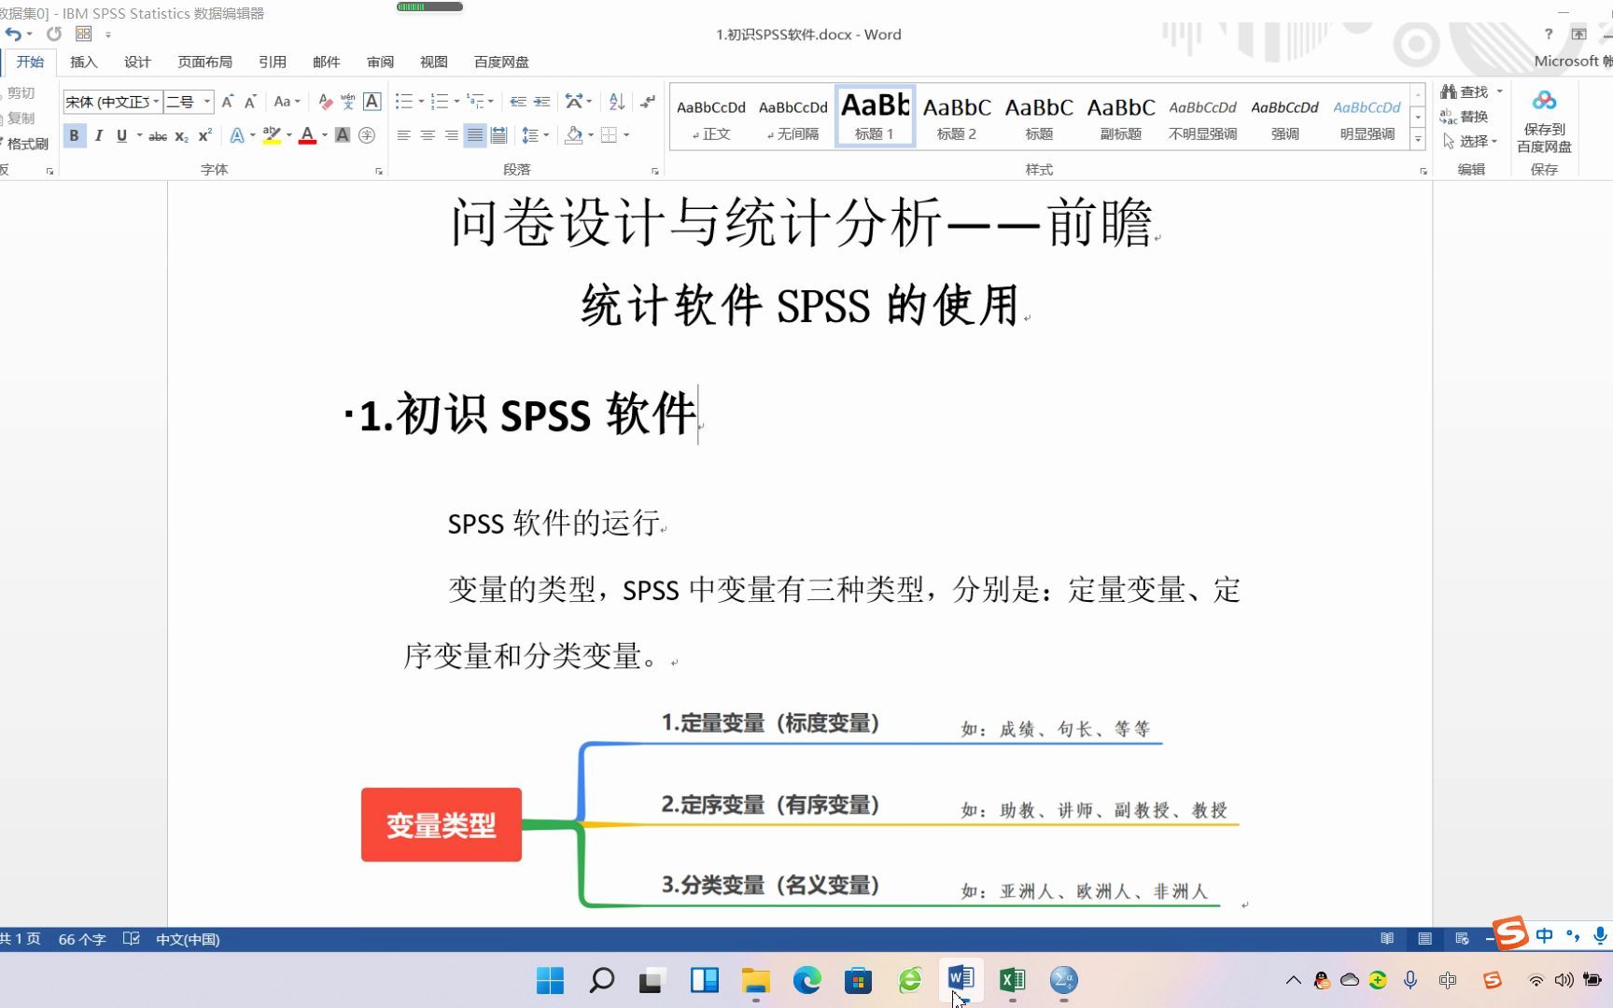1613x1008 pixels.
Task: Click the Redo/repeat icon in quick access toolbar
Action: (54, 35)
